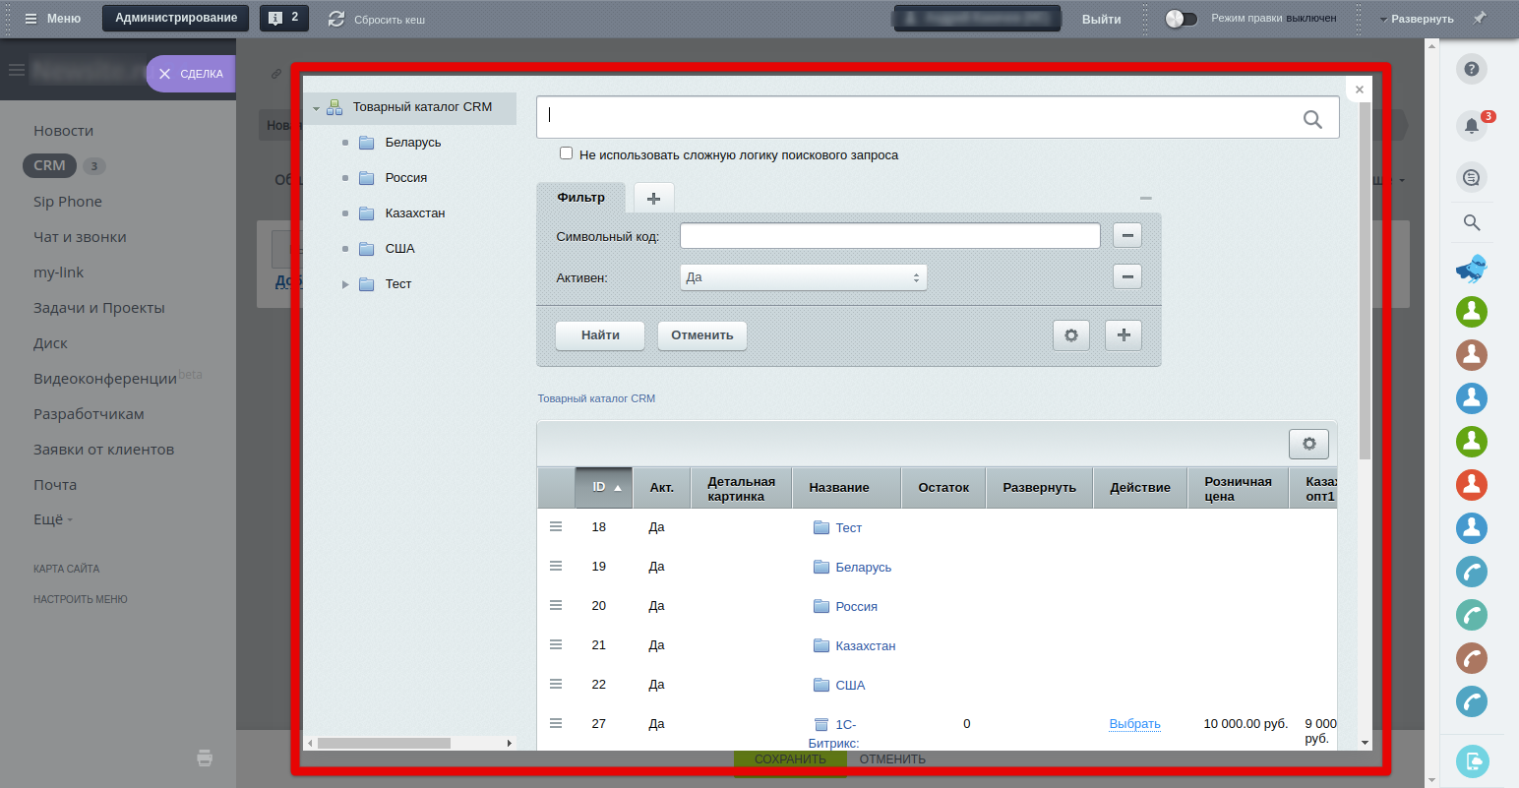The image size is (1519, 788).
Task: Click the Сбросить кеш refresh icon
Action: coord(336,19)
